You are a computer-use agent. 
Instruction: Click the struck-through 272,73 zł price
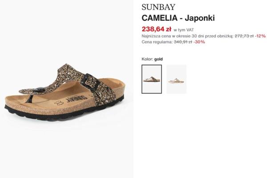tap(244, 36)
